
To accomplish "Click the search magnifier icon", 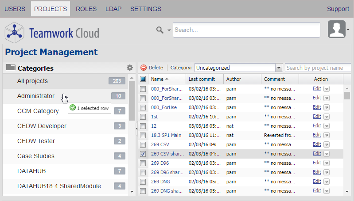I will (x=160, y=30).
